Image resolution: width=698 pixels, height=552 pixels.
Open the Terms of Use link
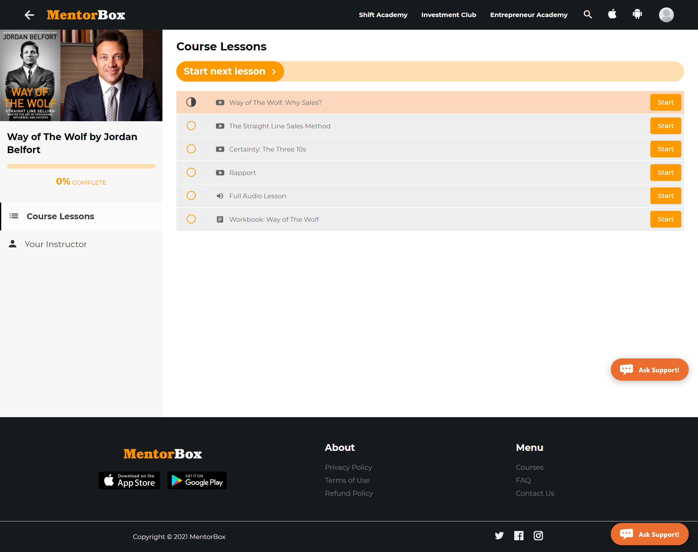point(347,480)
